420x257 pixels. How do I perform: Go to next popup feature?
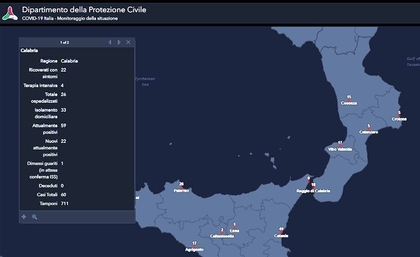click(119, 42)
